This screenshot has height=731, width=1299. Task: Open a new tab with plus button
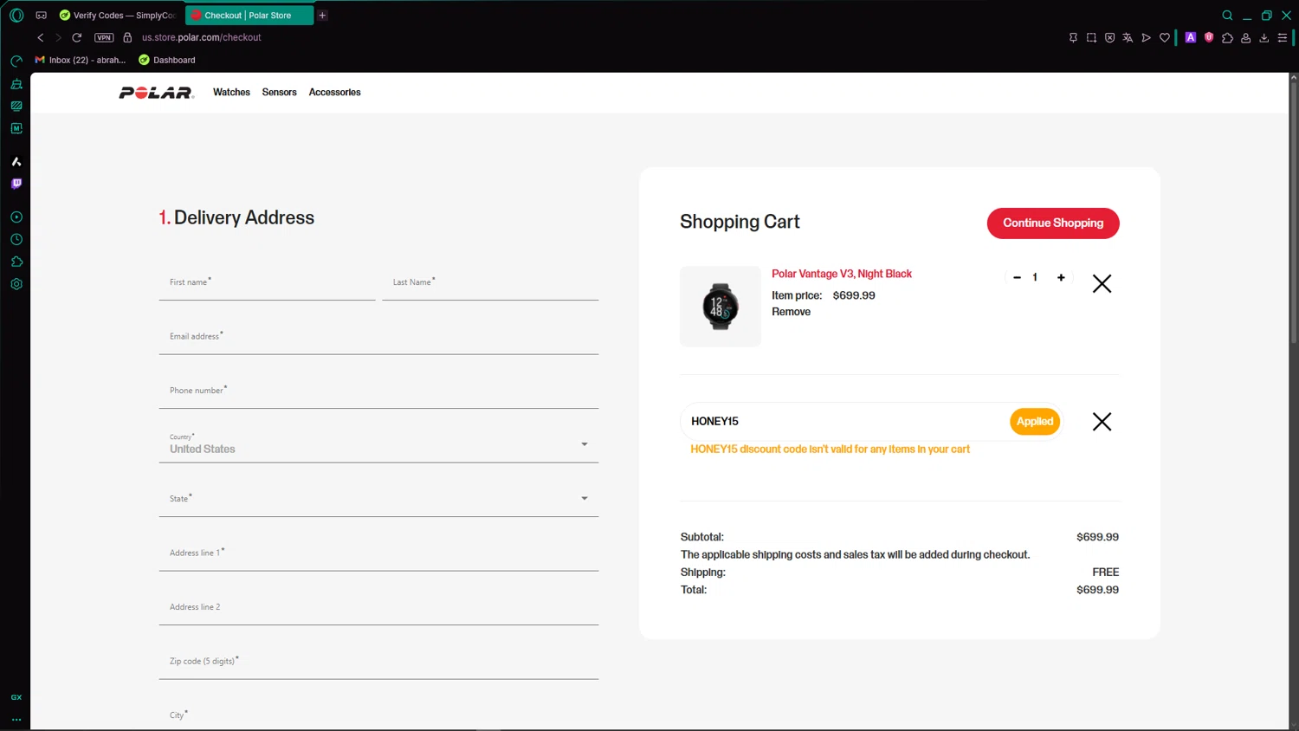click(x=322, y=16)
